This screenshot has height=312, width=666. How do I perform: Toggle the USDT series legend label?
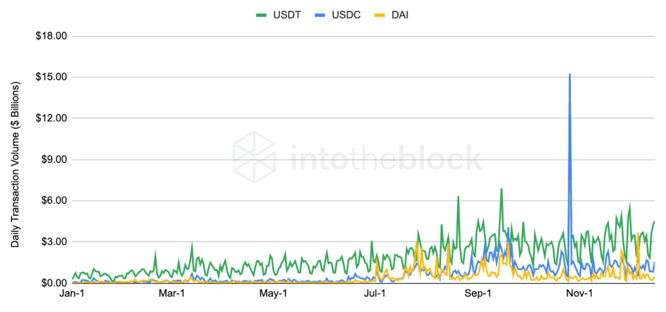287,15
